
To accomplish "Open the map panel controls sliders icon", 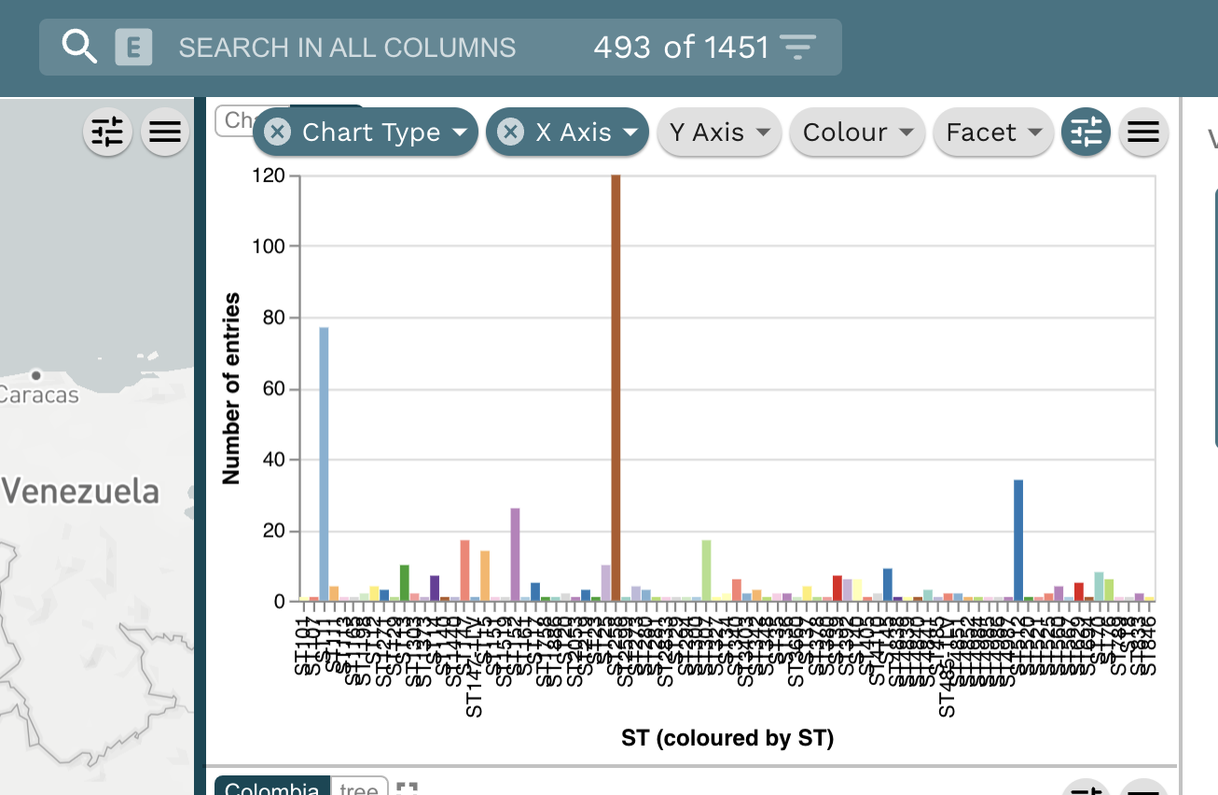I will click(108, 132).
